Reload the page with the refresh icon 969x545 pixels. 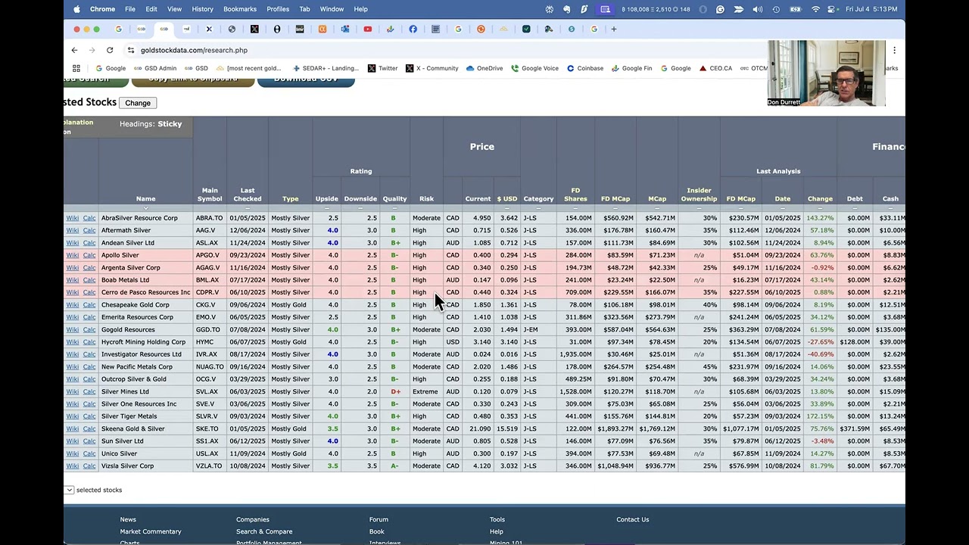tap(110, 50)
